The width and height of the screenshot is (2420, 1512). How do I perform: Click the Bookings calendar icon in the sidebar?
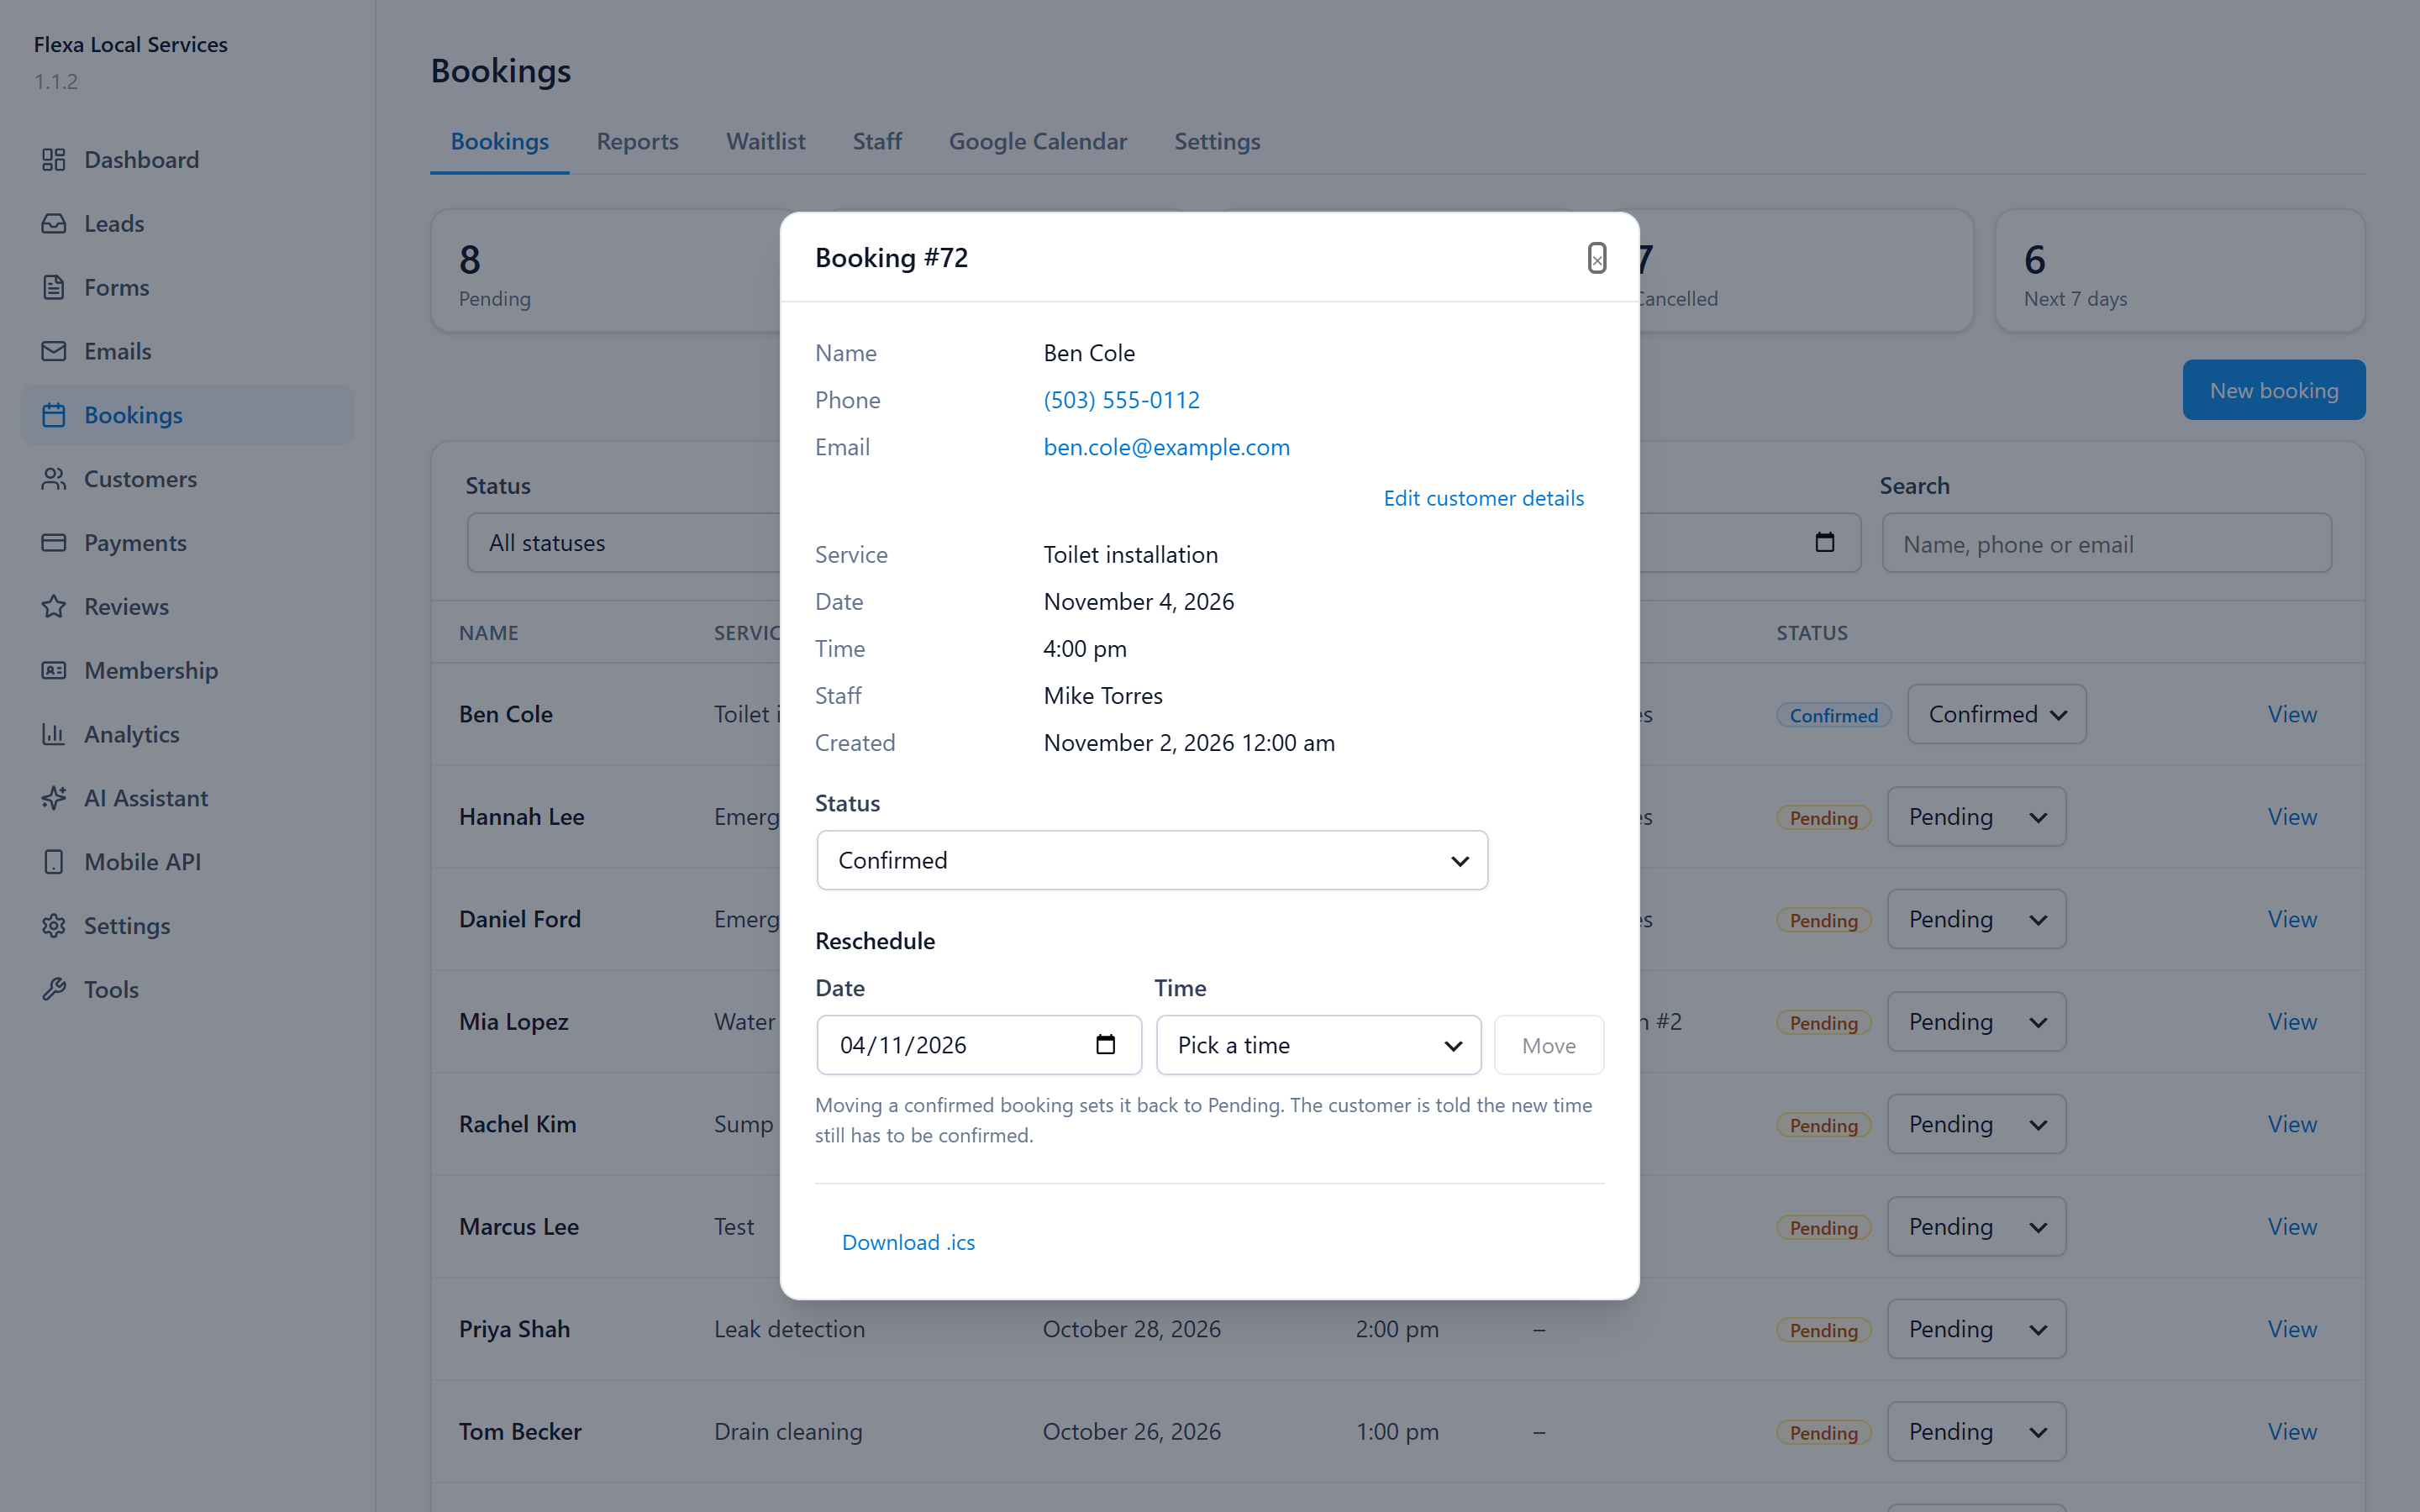(x=54, y=415)
